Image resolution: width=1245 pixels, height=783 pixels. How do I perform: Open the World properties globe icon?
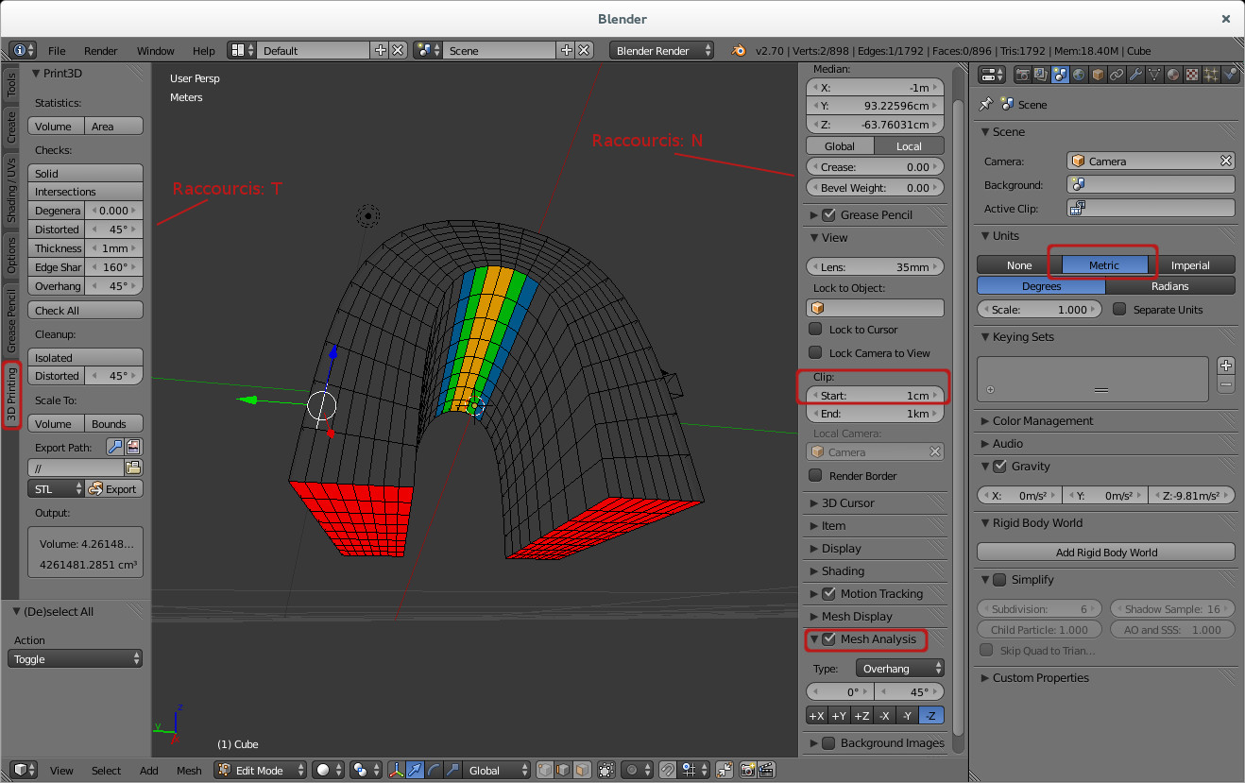[1079, 75]
